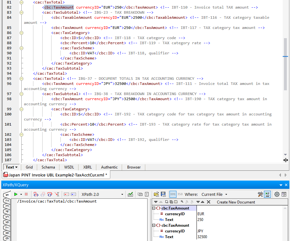290x241 pixels.
Task: Switch to XPath expression tab 5
Action: pyautogui.click(x=7, y=217)
